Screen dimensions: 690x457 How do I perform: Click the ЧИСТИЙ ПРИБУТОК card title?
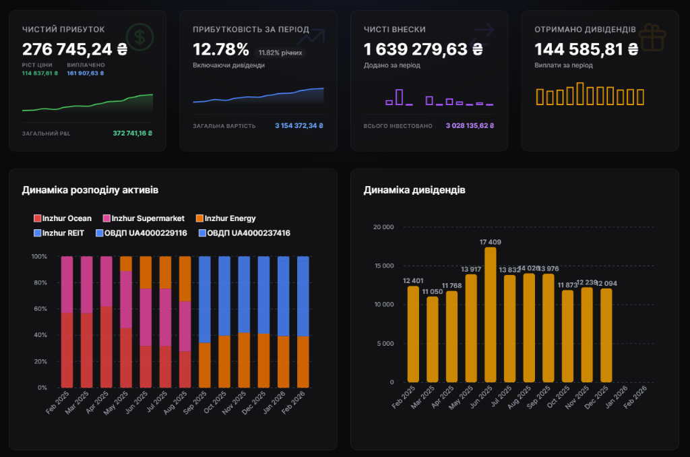[x=63, y=30]
